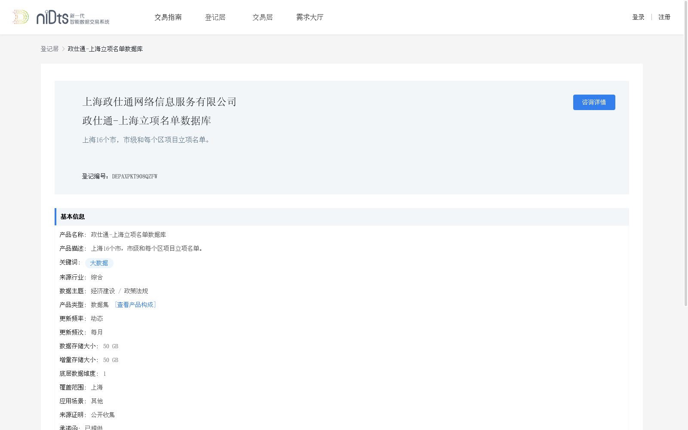Select the header description 上海16个市 text
The image size is (688, 430).
click(x=147, y=140)
